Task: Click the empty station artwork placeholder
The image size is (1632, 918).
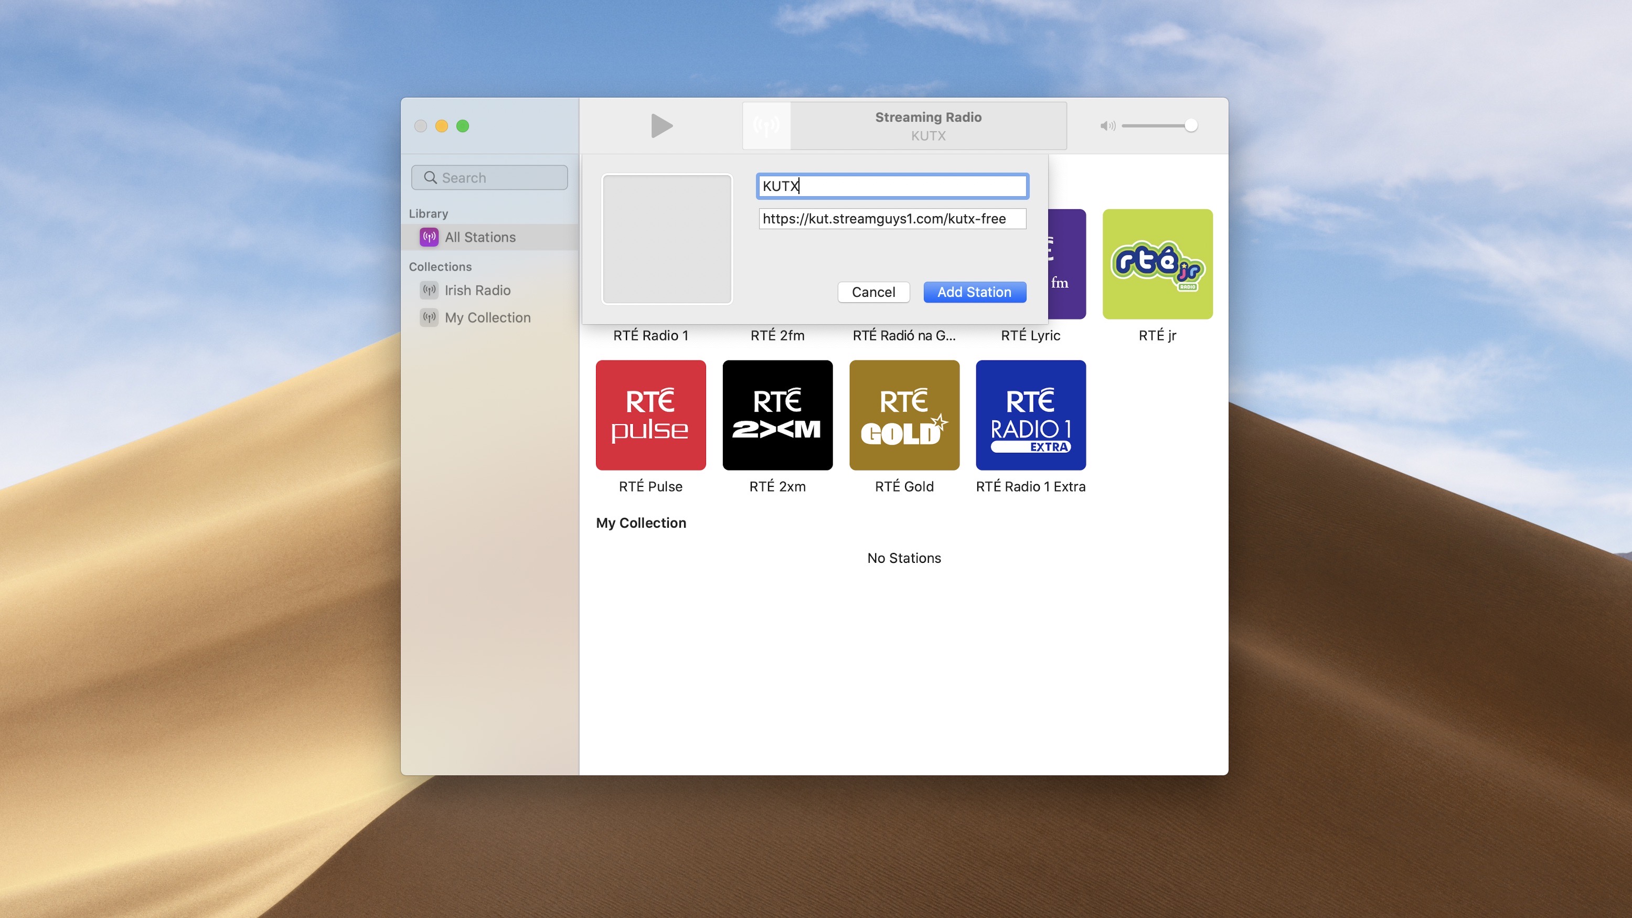Action: (666, 239)
